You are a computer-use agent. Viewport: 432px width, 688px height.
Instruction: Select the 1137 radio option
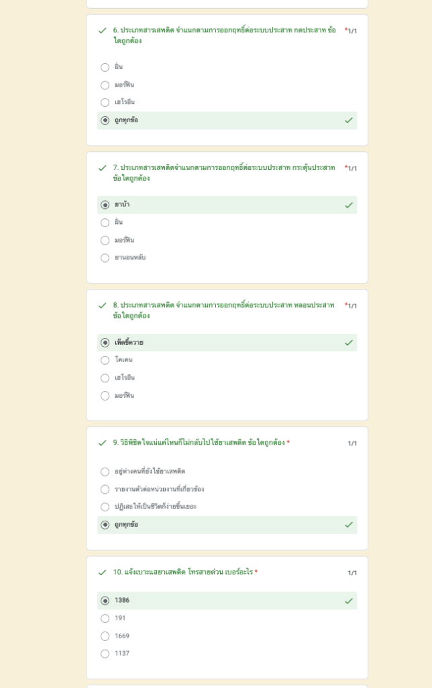coord(105,654)
